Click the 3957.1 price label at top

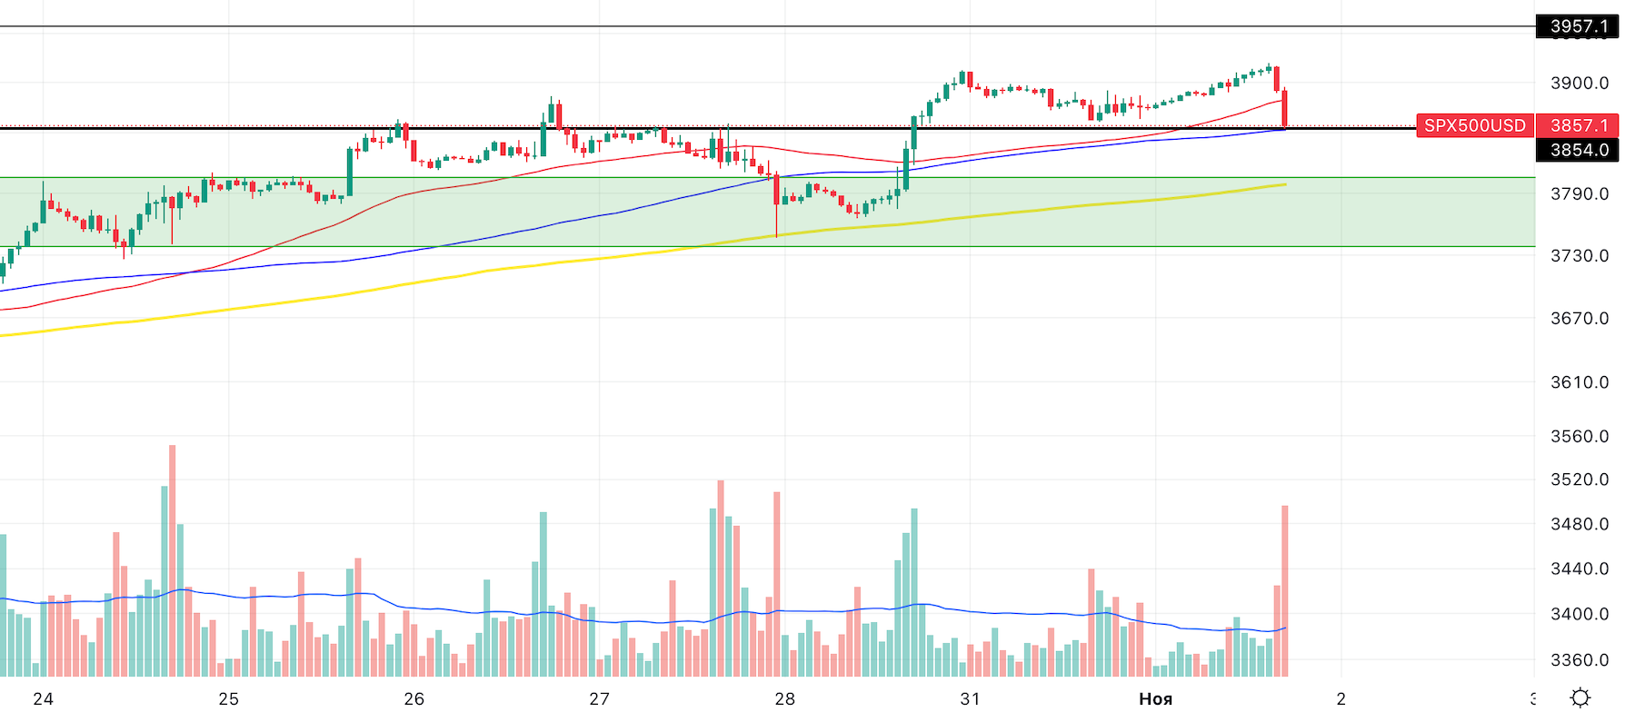tap(1579, 26)
